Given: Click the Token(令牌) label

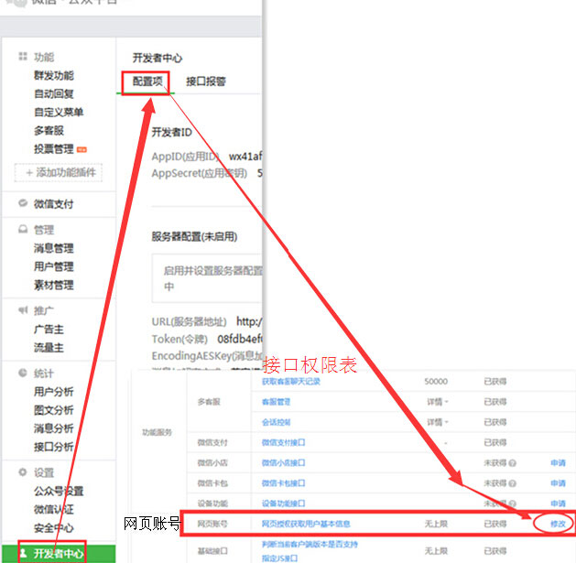Looking at the screenshot, I should click(179, 339).
